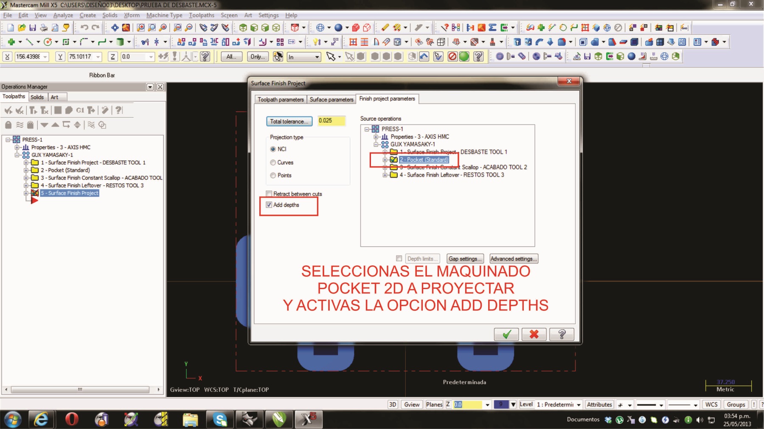The image size is (764, 429).
Task: Click the Create rectangle tool icon
Action: click(x=66, y=42)
